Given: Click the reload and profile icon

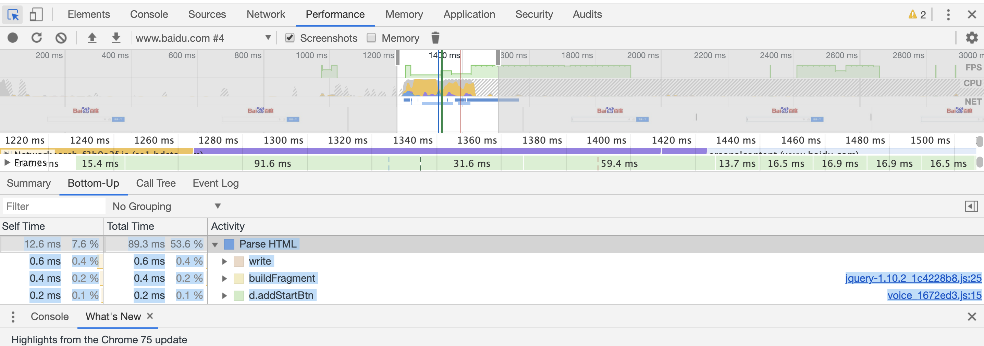Looking at the screenshot, I should (x=37, y=38).
